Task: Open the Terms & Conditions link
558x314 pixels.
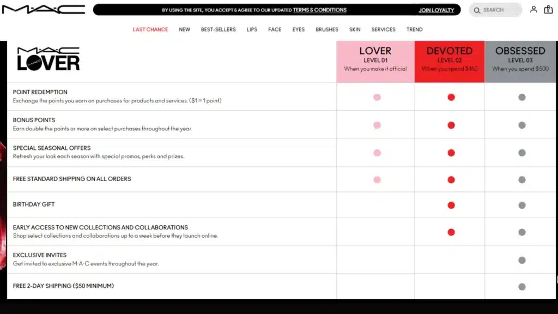Action: [x=319, y=10]
